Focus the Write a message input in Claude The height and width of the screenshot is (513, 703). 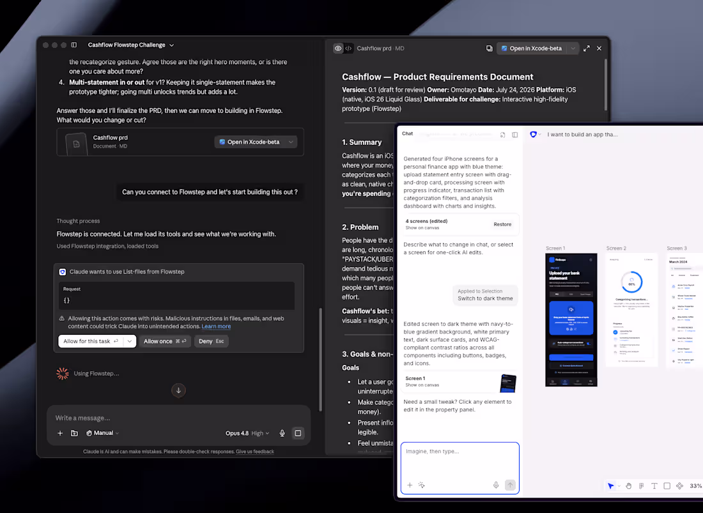[x=178, y=418]
